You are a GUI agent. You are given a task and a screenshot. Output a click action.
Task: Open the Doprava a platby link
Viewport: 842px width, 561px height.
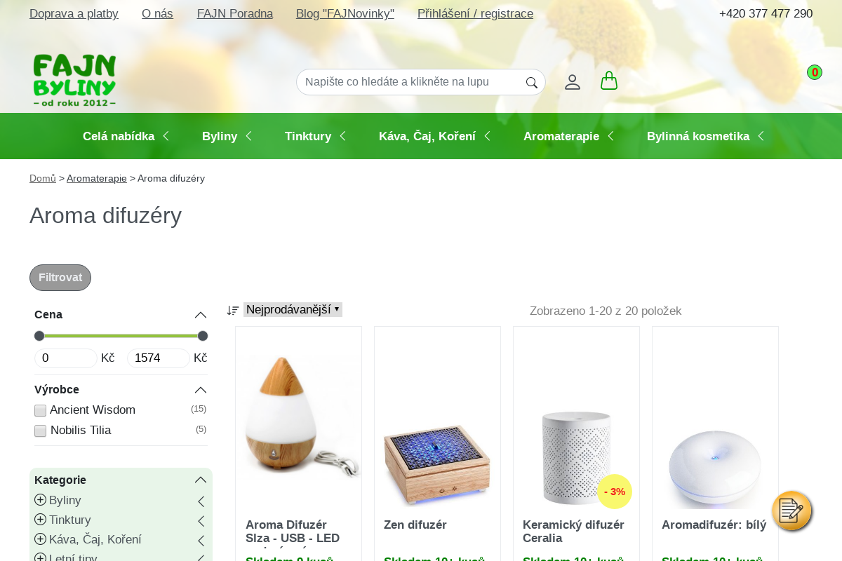pyautogui.click(x=74, y=14)
